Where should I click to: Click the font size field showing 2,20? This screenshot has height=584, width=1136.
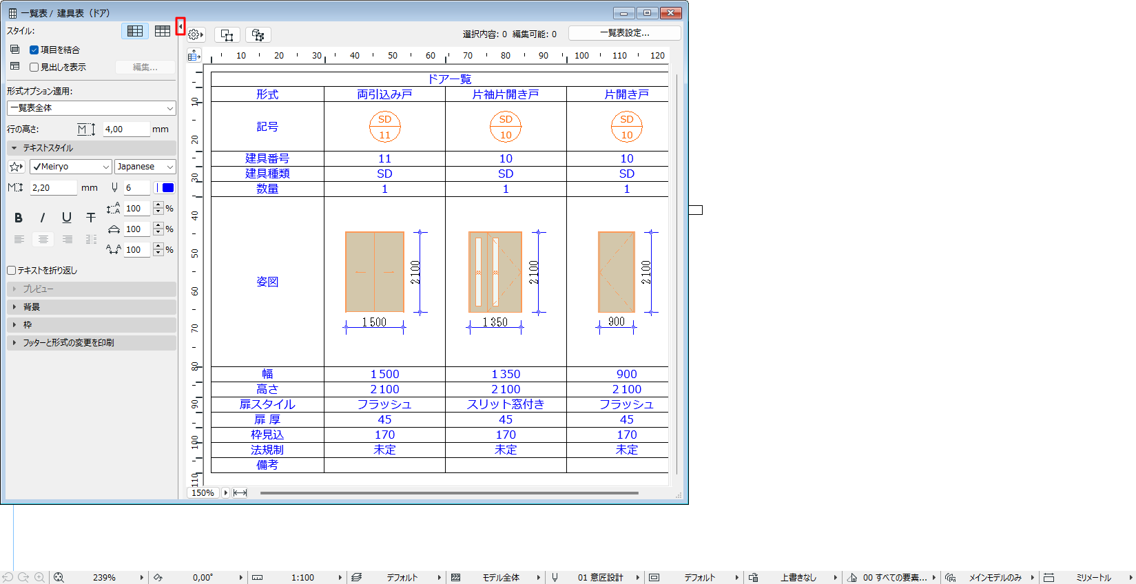54,187
